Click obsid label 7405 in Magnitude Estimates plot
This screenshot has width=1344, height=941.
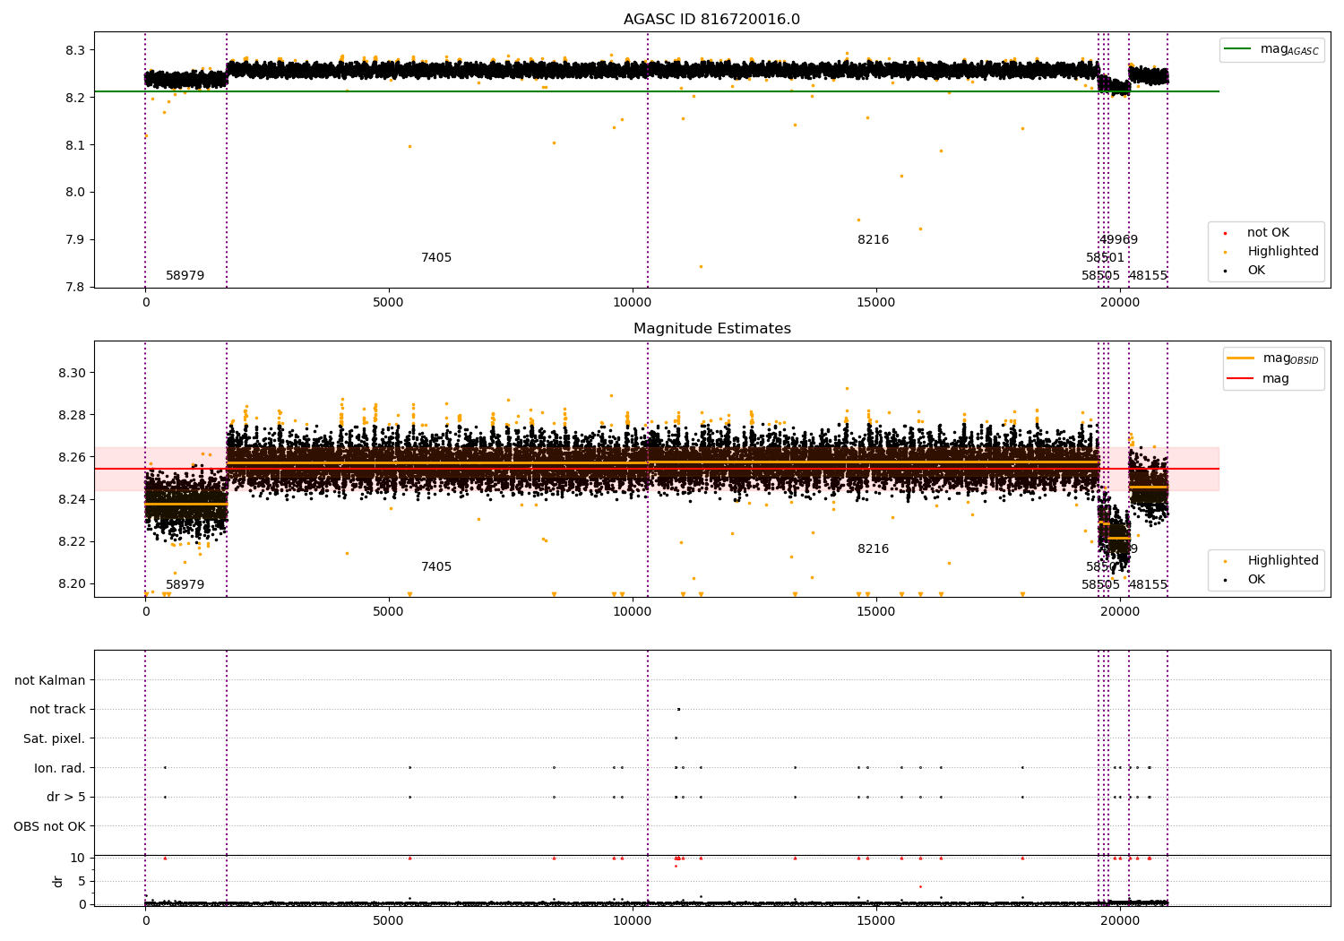click(x=436, y=567)
